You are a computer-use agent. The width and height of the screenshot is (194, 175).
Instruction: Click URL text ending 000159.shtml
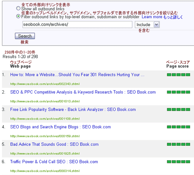[45, 136]
